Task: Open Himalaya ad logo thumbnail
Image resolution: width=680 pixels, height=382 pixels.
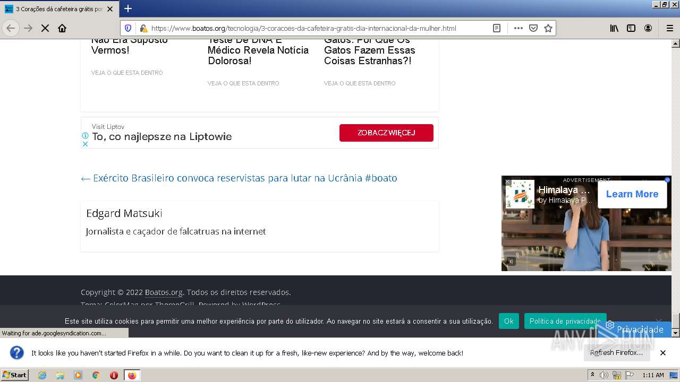Action: click(x=520, y=194)
